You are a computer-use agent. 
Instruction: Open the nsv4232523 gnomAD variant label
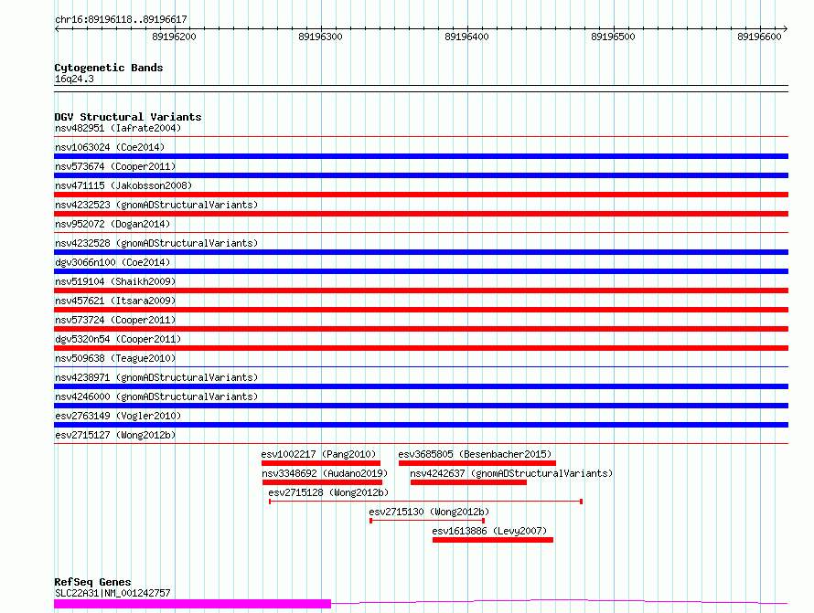click(x=156, y=205)
